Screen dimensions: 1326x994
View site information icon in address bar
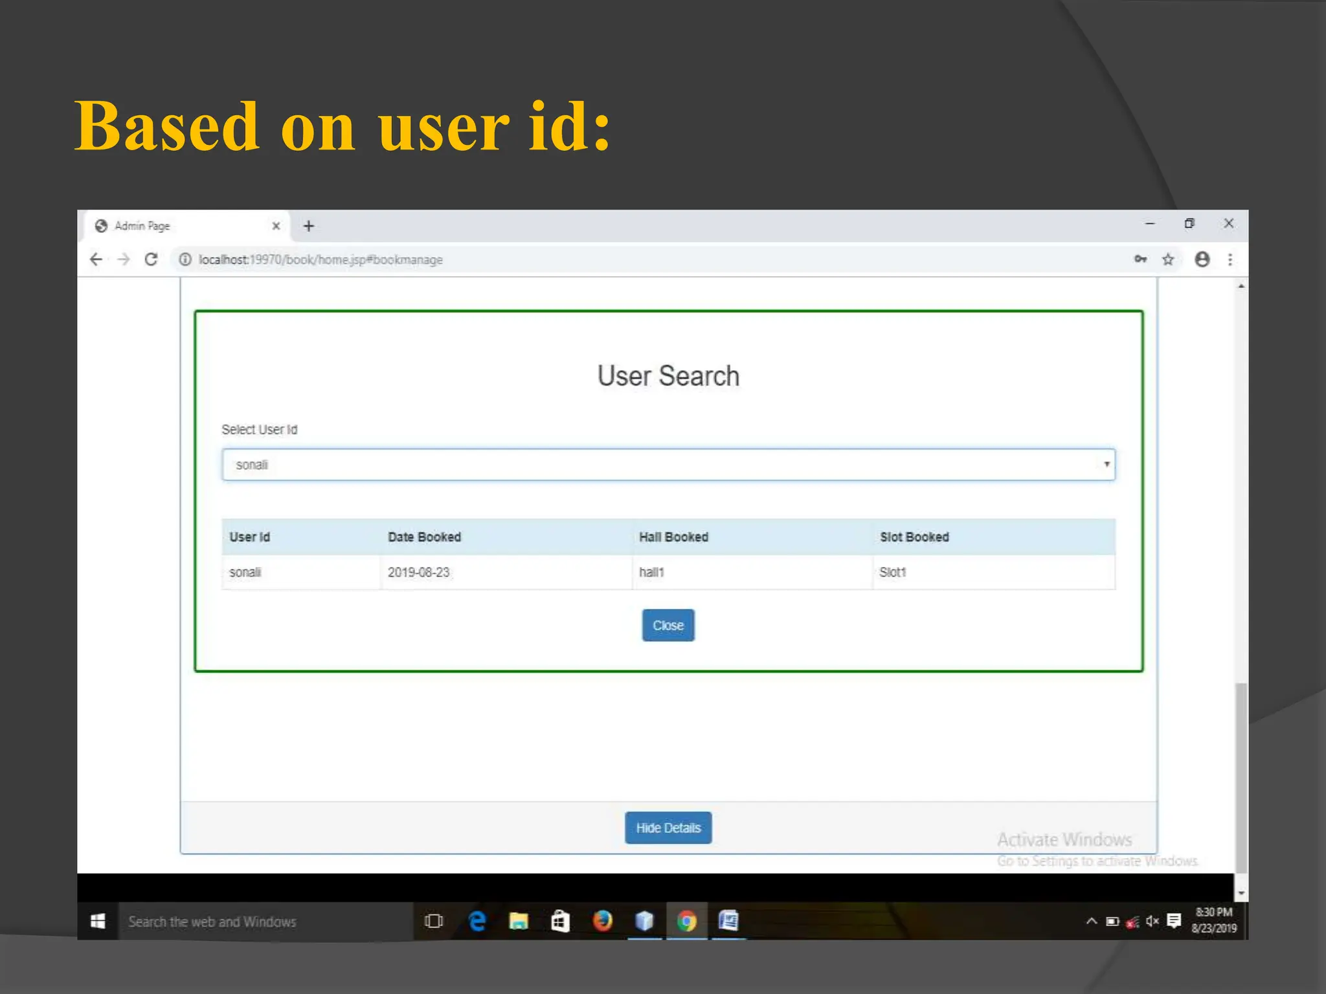click(x=185, y=260)
